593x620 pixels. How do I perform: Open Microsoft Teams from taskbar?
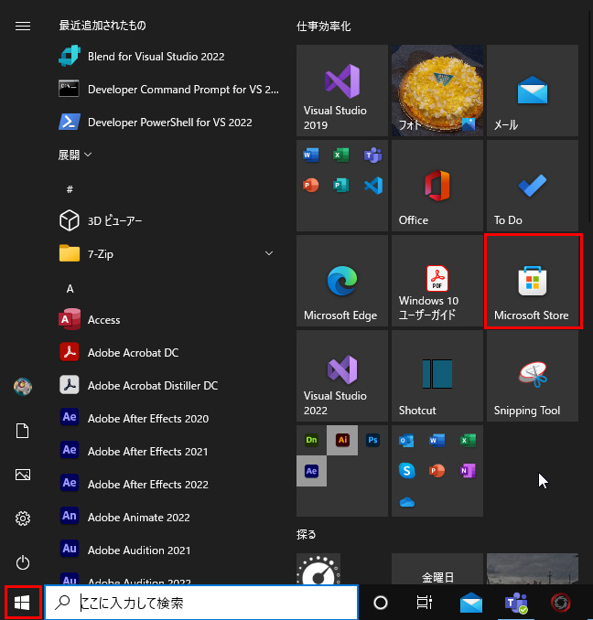pyautogui.click(x=516, y=603)
